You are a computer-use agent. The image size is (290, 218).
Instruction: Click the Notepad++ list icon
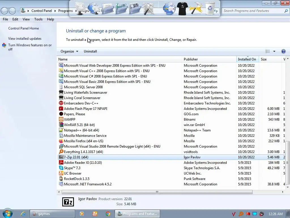(x=61, y=130)
